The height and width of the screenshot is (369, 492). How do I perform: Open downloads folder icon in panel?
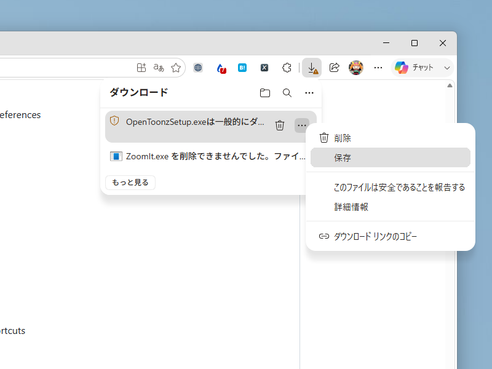(x=265, y=93)
